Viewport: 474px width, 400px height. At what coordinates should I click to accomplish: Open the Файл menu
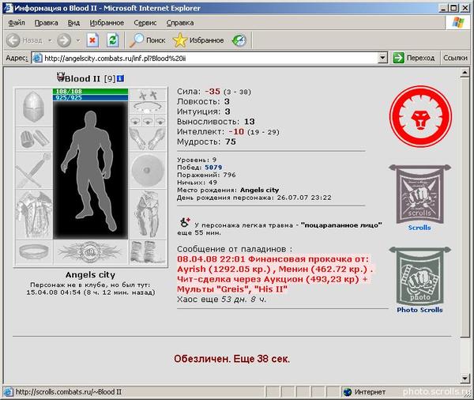coord(17,23)
